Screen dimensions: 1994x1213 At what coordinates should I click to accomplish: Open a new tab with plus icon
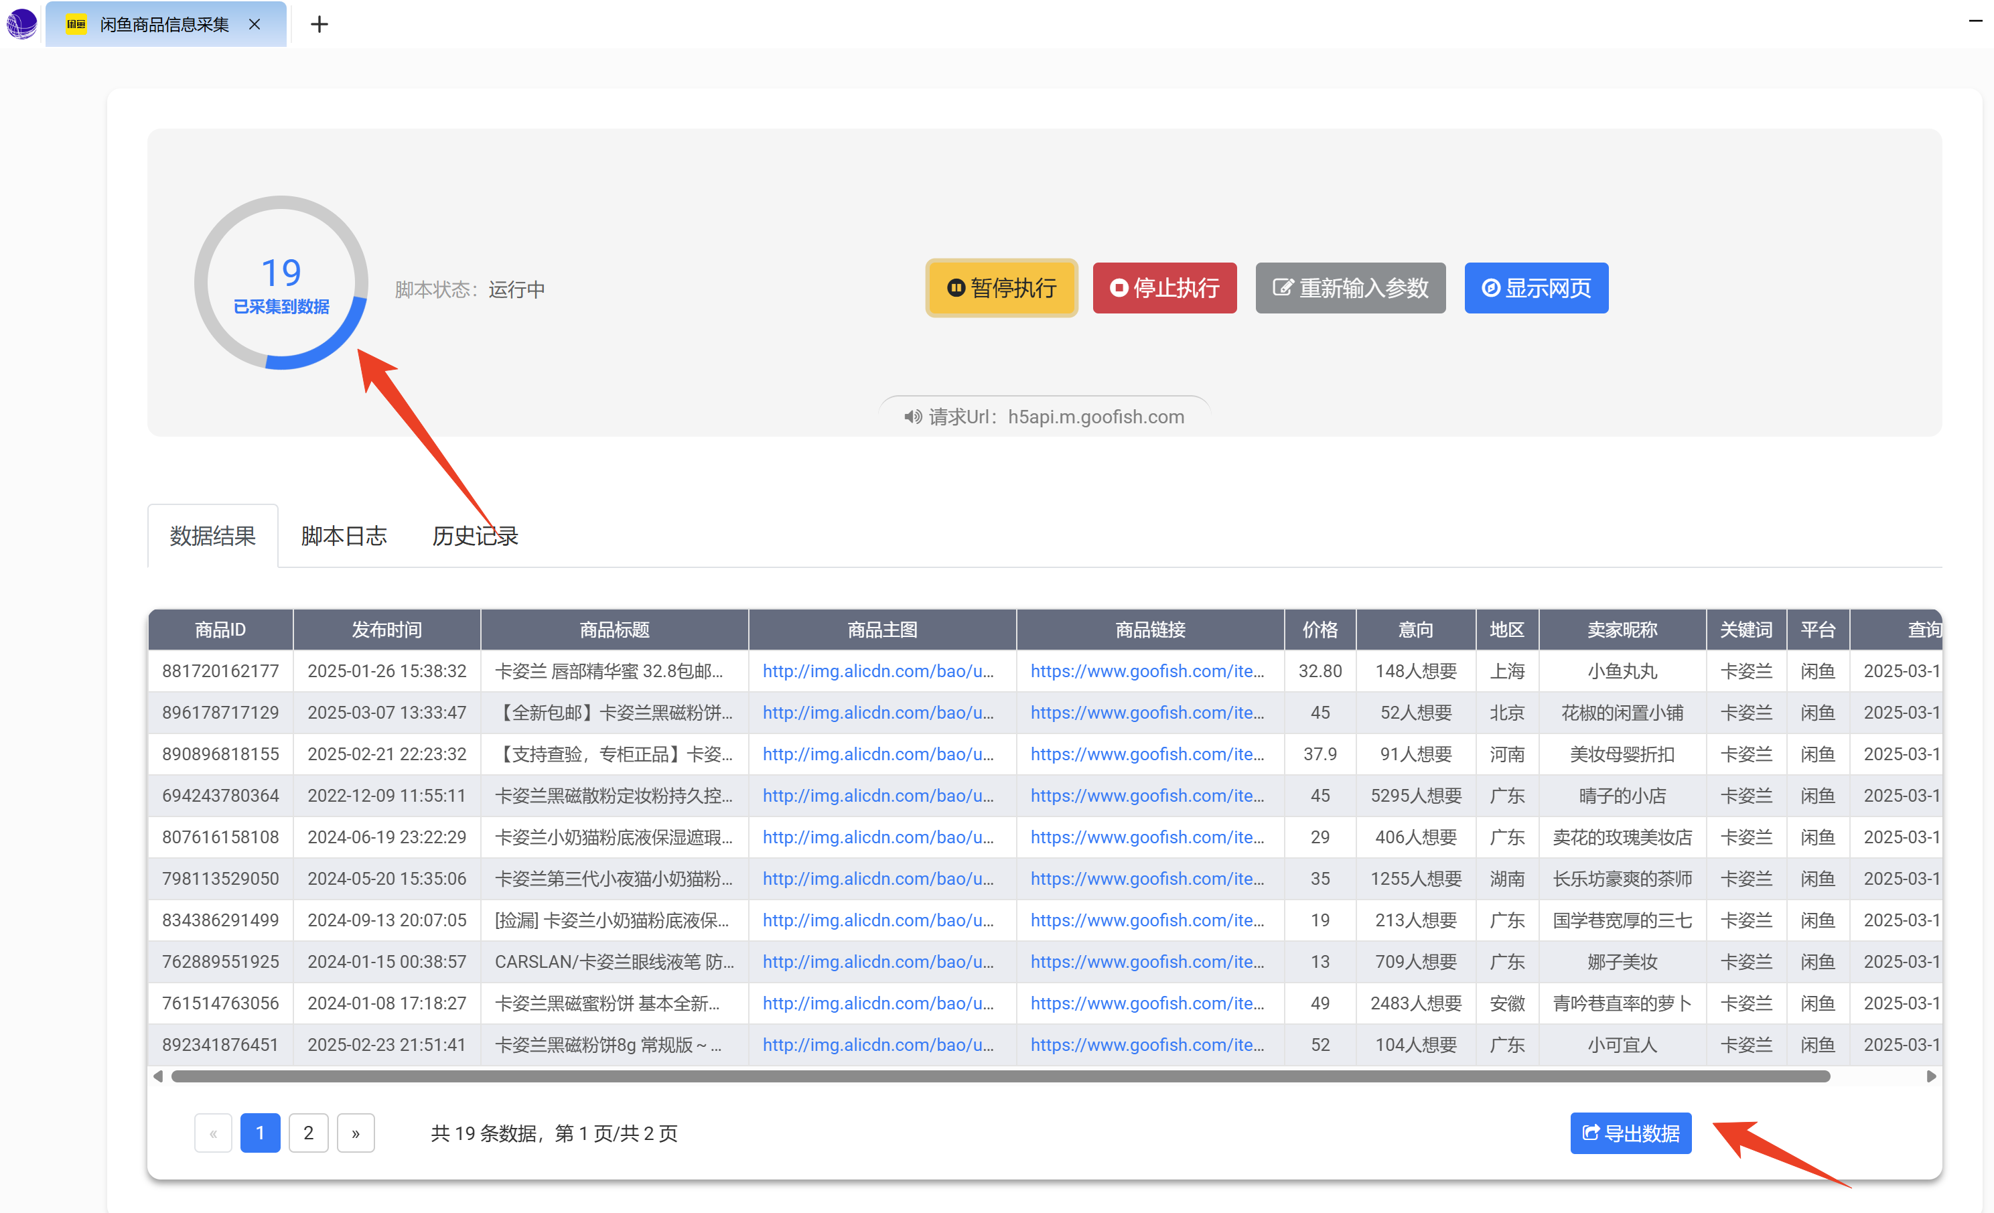click(319, 24)
